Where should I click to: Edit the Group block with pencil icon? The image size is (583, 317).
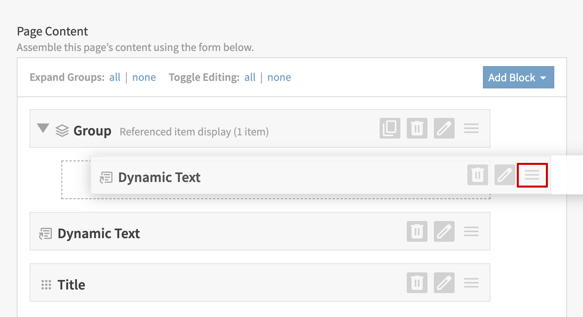(444, 129)
